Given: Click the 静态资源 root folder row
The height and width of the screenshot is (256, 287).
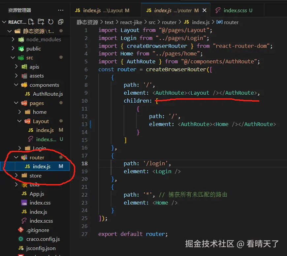Looking at the screenshot, I should coord(35,31).
